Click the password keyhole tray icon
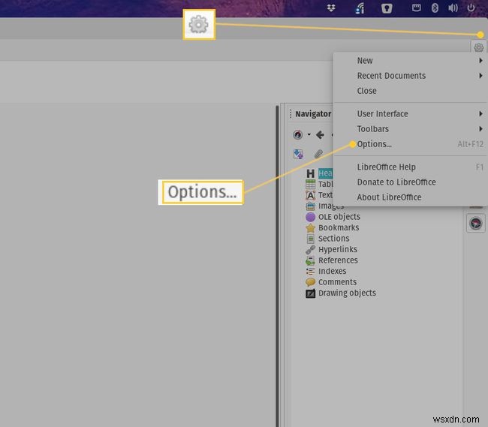 point(387,8)
